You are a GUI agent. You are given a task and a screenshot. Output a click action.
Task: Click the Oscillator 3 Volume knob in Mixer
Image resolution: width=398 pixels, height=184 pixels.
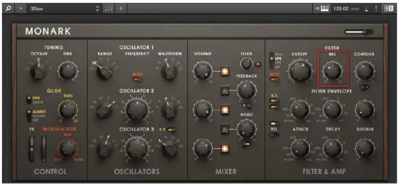(202, 148)
